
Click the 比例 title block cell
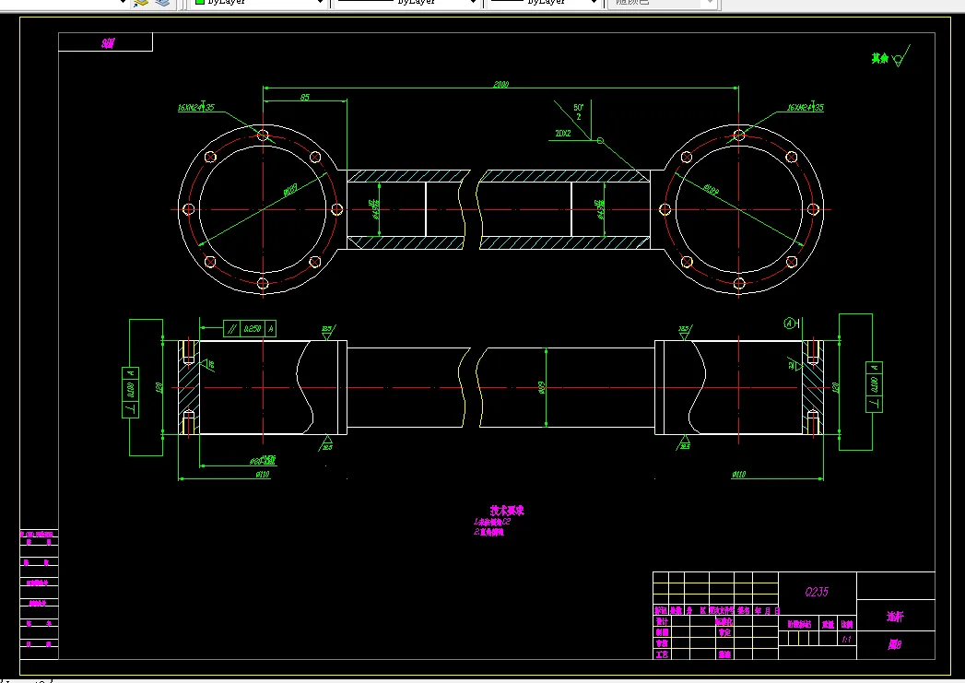(x=847, y=624)
